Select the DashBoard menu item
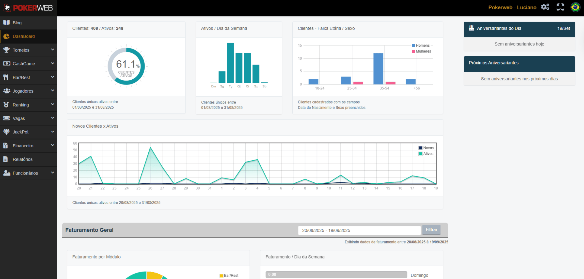The width and height of the screenshot is (584, 279). 24,36
